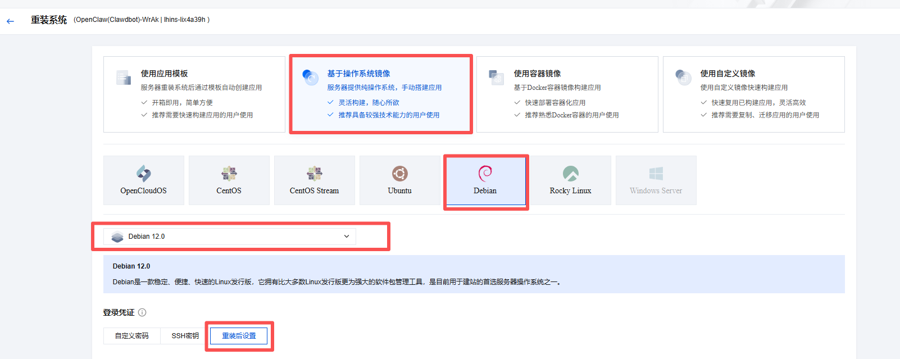This screenshot has height=359, width=900.
Task: Switch to 自定义密码 credential tab
Action: (x=132, y=336)
